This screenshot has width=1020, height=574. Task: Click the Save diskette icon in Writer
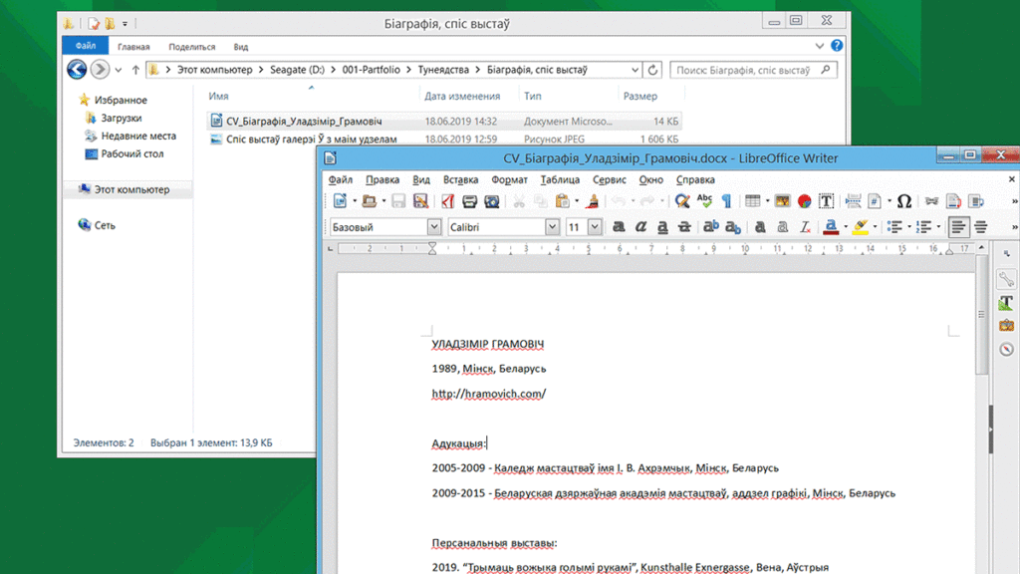tap(398, 201)
